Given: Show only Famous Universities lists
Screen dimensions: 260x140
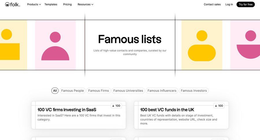Looking at the screenshot, I should 128,91.
